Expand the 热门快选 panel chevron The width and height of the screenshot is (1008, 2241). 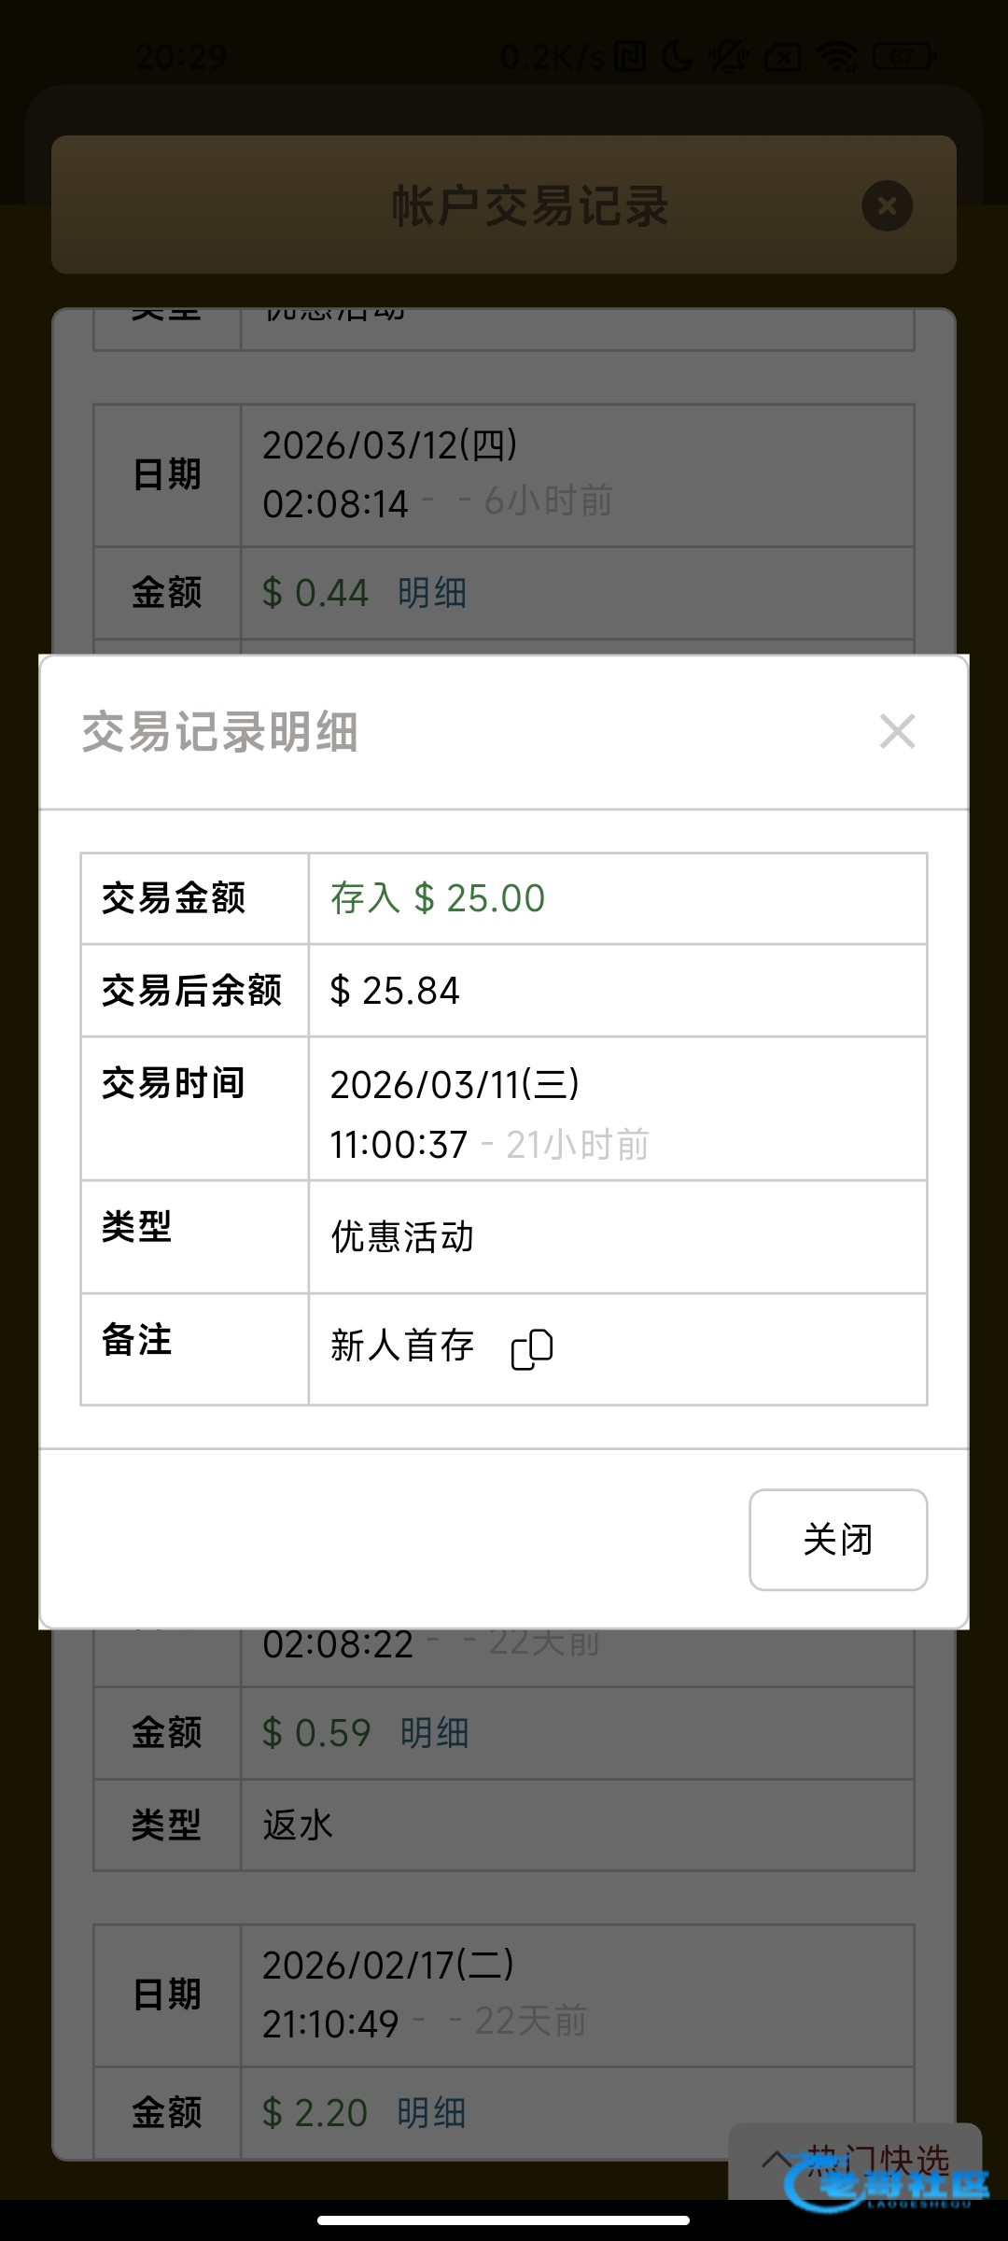(777, 2159)
